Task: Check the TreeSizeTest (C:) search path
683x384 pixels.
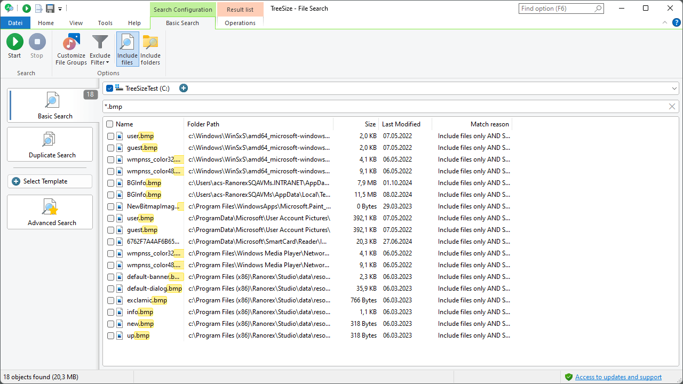Action: pyautogui.click(x=109, y=88)
